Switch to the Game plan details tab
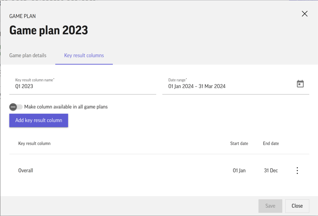The width and height of the screenshot is (318, 216). 28,55
